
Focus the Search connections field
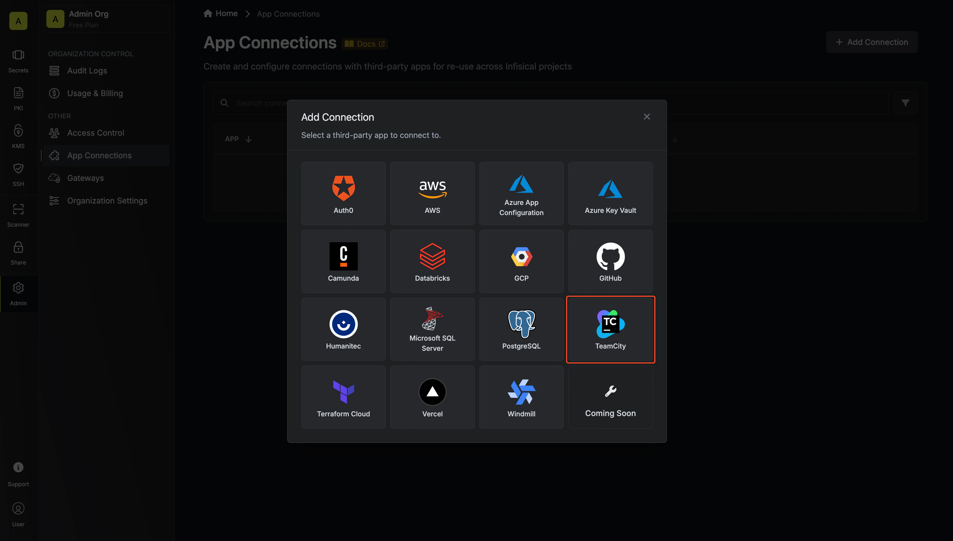pos(550,103)
